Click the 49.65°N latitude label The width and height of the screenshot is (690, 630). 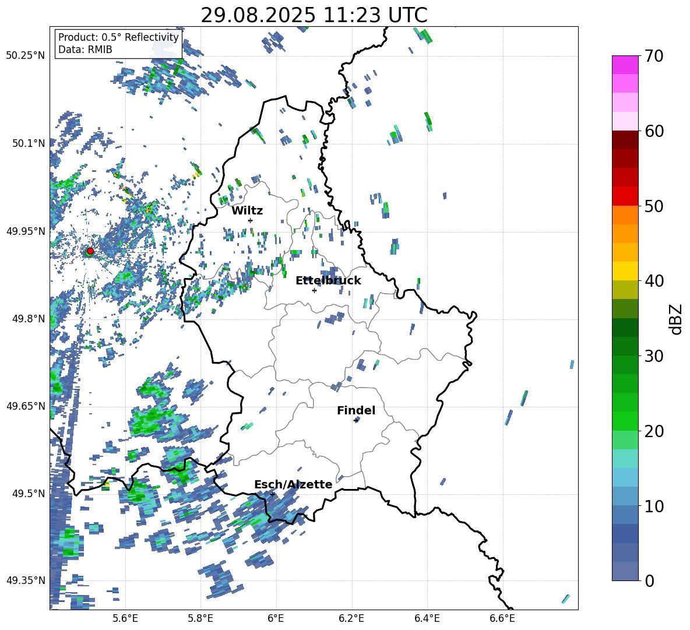[x=26, y=406]
